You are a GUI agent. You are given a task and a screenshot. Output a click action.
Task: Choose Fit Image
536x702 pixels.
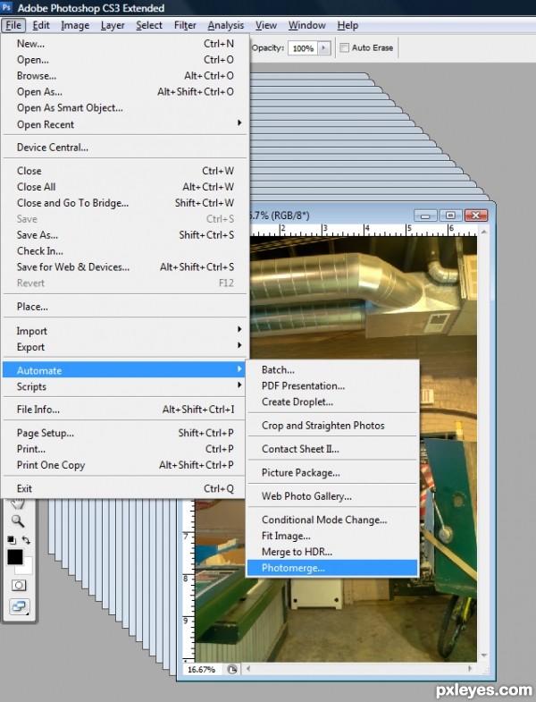pyautogui.click(x=332, y=536)
